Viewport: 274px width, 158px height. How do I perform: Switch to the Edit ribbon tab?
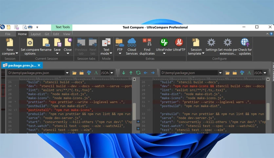pos(56,34)
